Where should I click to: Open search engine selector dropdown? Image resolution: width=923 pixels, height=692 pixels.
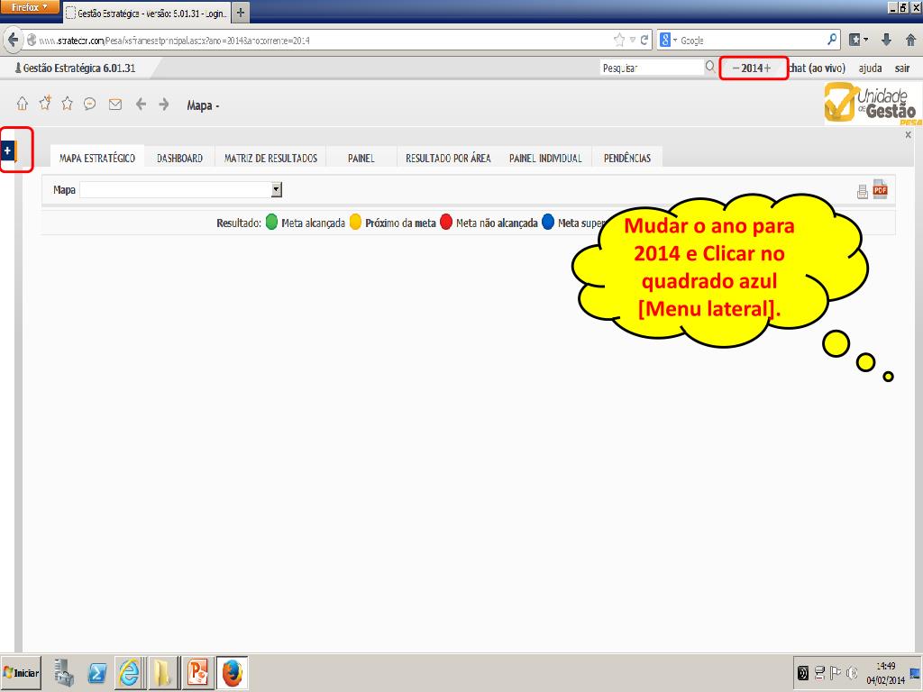pos(668,40)
